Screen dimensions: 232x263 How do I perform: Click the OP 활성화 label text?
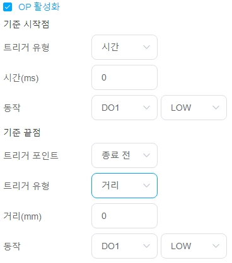click(39, 7)
